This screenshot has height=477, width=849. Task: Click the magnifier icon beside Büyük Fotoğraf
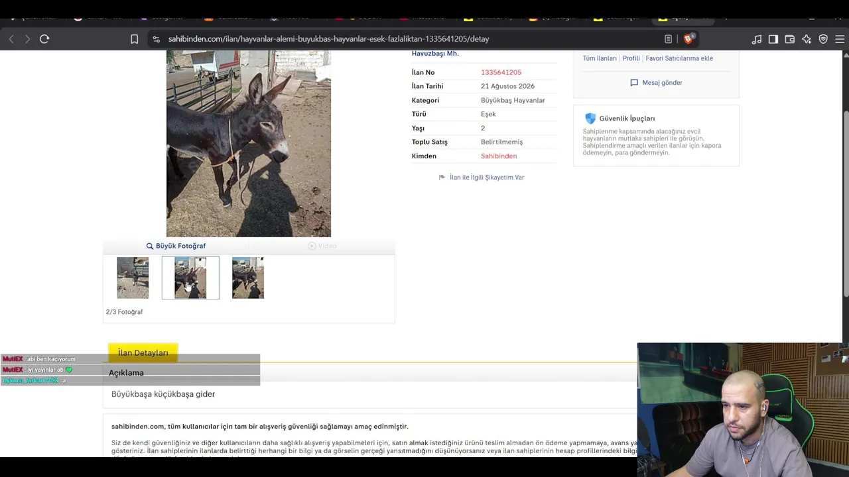[x=150, y=246]
